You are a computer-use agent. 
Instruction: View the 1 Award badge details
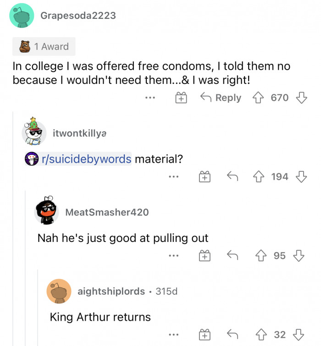tap(44, 47)
